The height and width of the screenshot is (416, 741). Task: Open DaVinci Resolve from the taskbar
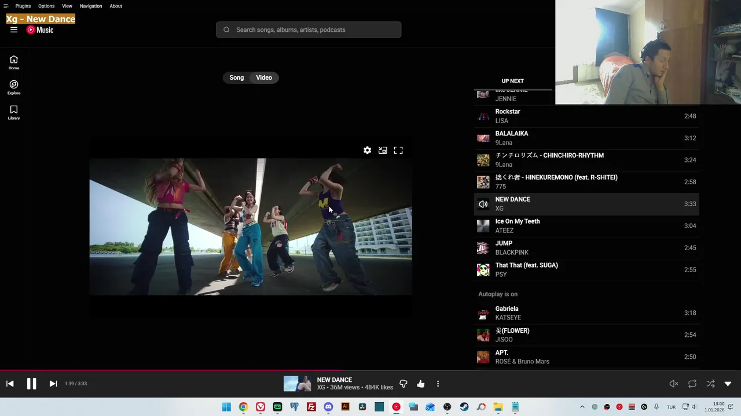point(362,407)
